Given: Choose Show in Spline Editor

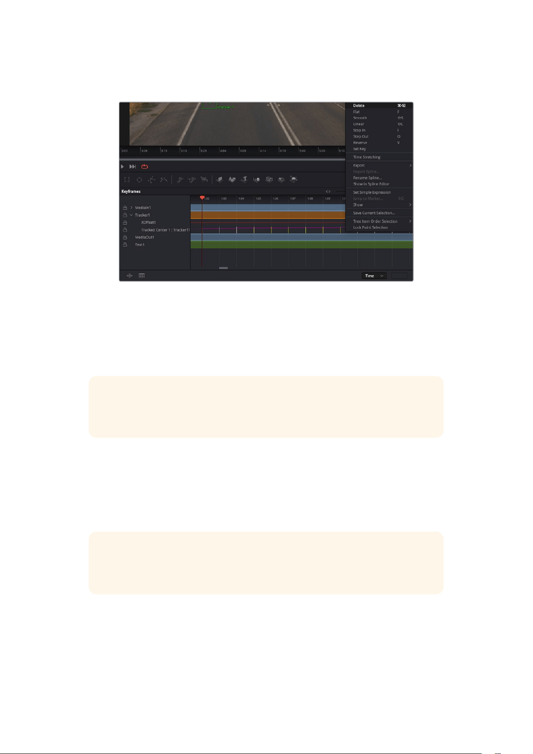Looking at the screenshot, I should 379,184.
